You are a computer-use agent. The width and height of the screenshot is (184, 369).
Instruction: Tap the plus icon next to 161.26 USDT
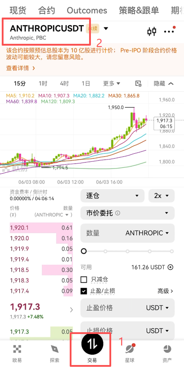170,267
